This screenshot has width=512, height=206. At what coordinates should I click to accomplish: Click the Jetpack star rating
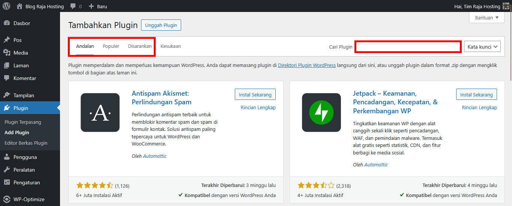(316, 185)
